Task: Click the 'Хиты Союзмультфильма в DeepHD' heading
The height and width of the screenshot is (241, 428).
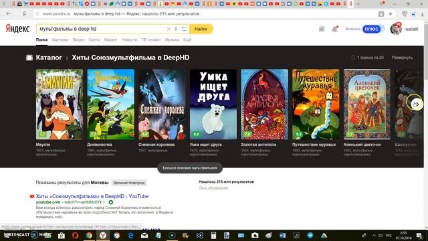Action: [130, 58]
